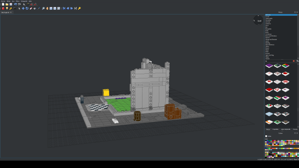299x168 pixels.
Task: Go to the next building step
Action: [x=71, y=8]
